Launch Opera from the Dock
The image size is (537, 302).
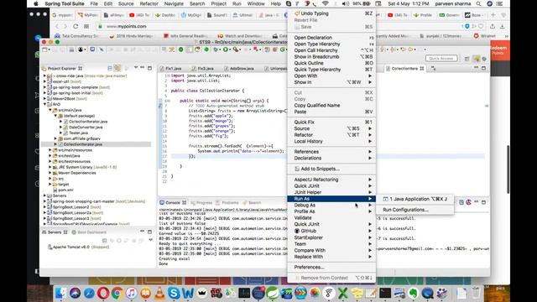pos(103,293)
